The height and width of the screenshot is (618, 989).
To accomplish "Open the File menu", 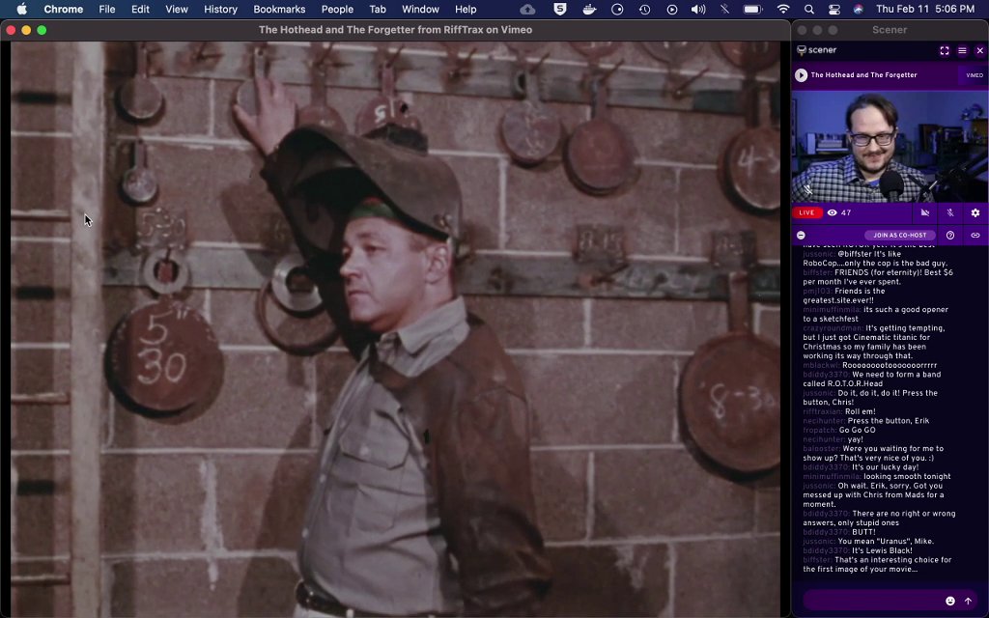I will coord(106,9).
